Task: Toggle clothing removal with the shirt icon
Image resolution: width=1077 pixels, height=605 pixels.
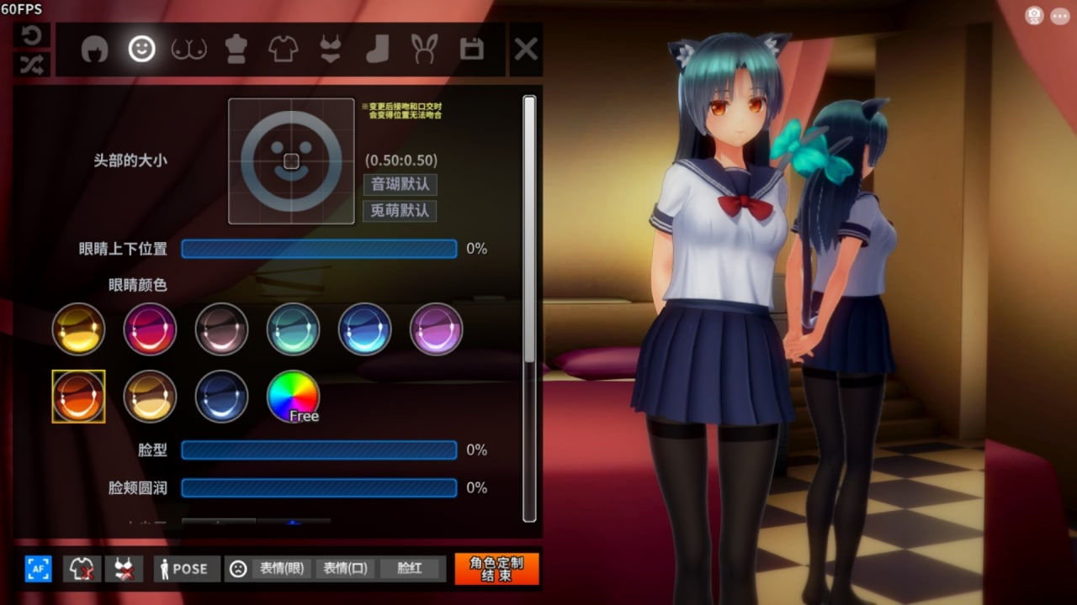Action: 80,569
